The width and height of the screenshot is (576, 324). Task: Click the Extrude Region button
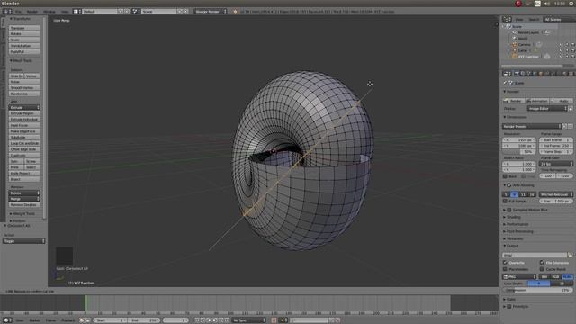[x=24, y=113]
